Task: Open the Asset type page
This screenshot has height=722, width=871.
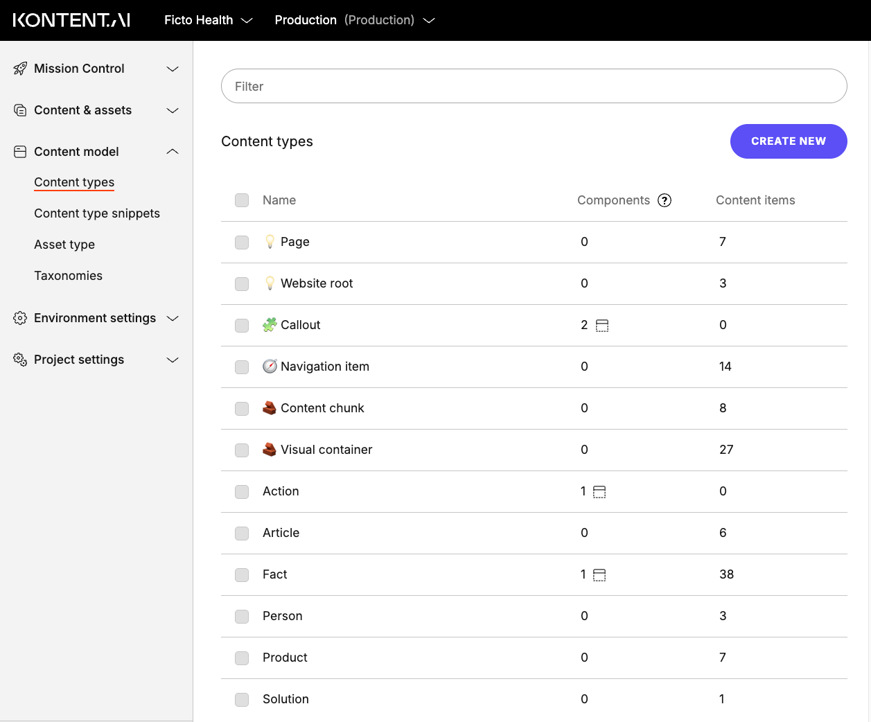Action: click(x=64, y=245)
